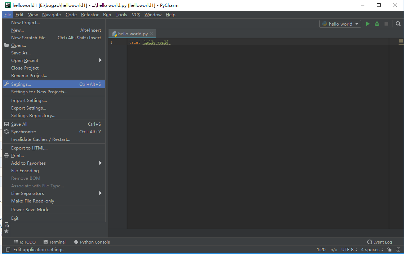
Task: Change file encoding UTF-8 in status bar
Action: point(349,250)
